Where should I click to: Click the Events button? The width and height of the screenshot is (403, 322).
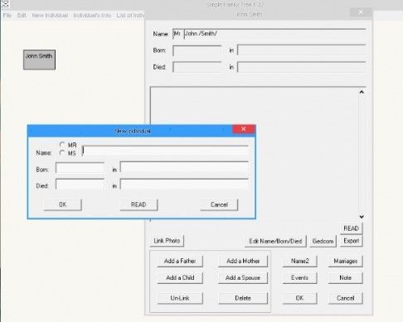(x=300, y=277)
